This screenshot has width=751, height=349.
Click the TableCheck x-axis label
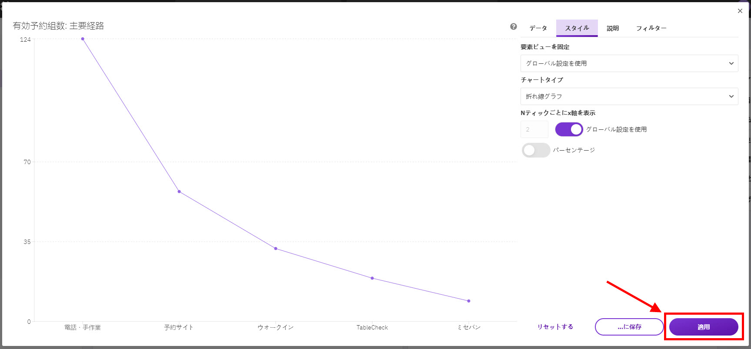click(x=372, y=327)
